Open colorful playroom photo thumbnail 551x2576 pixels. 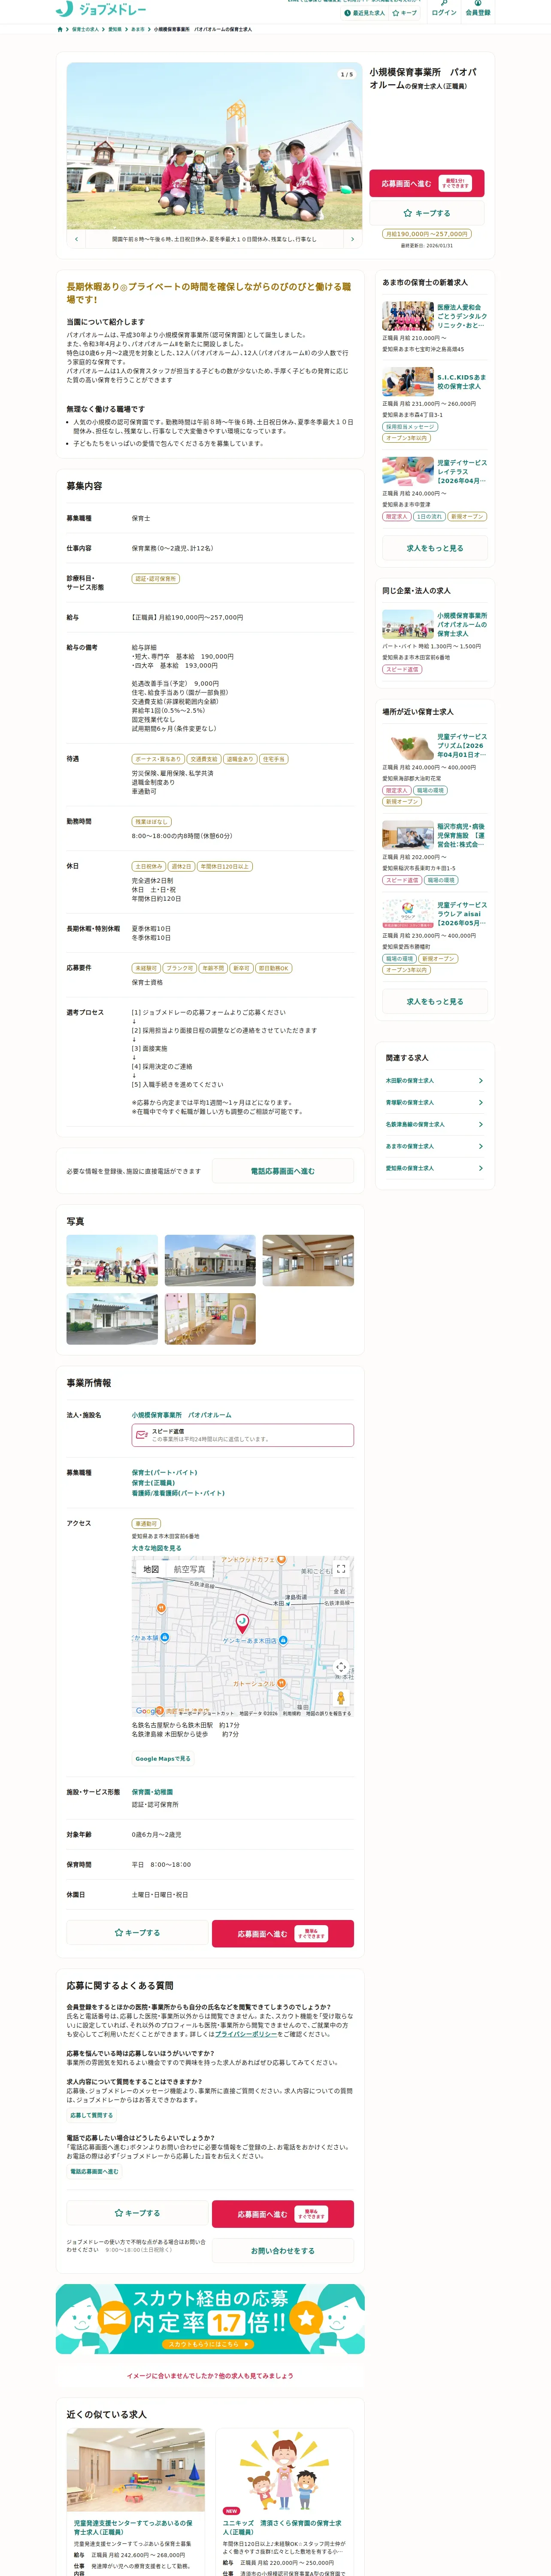210,1319
